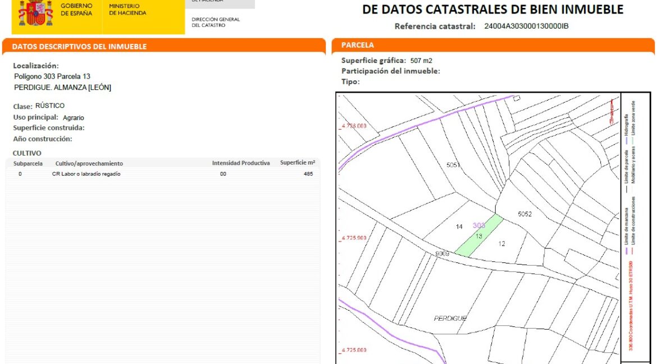This screenshot has height=364, width=657.
Task: Click 'DATOS DESCRIPTIVOS DEL INMUEBLE' section header
Action: coord(79,47)
